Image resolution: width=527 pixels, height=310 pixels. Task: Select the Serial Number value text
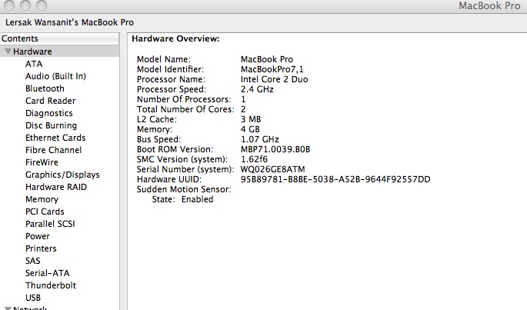[272, 169]
